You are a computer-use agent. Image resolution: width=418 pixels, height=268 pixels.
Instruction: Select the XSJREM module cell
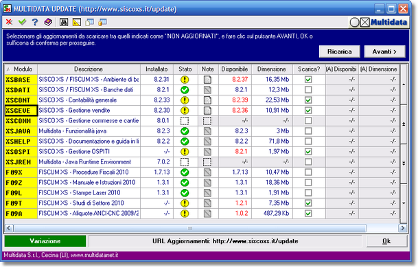coord(21,162)
